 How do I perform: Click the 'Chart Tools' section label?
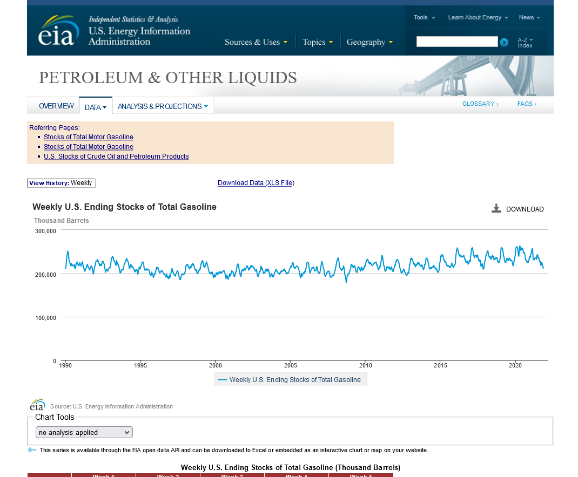tap(55, 417)
